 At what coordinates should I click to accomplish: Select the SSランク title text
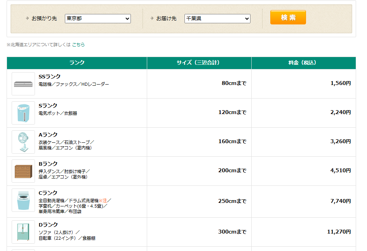[50, 76]
